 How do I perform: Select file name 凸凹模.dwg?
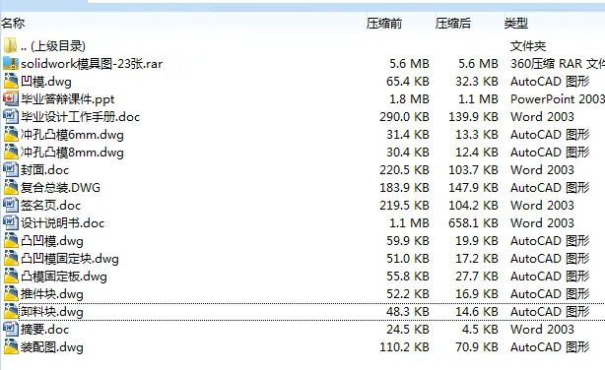pos(51,241)
